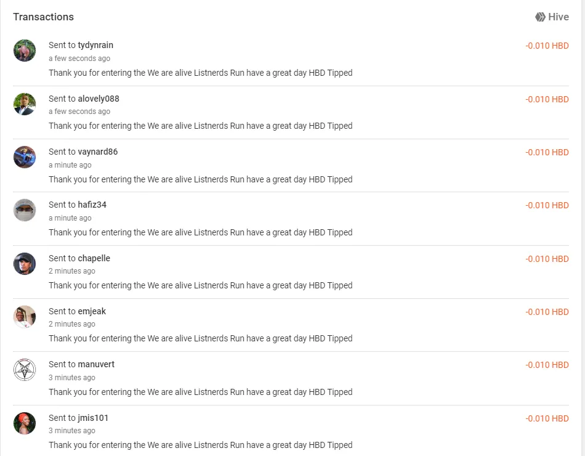Click -0.010 HBD amount for tydynrain
585x456 pixels.
(547, 46)
